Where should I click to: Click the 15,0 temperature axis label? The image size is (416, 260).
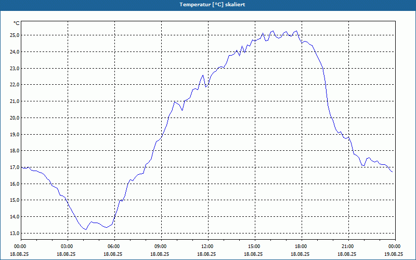point(15,200)
